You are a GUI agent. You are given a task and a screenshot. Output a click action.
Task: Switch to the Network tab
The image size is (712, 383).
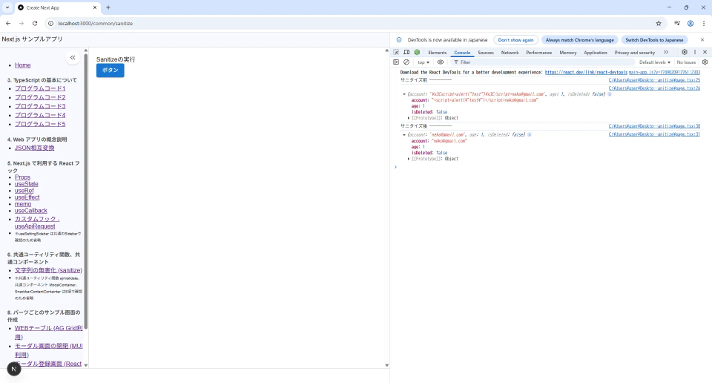click(510, 53)
